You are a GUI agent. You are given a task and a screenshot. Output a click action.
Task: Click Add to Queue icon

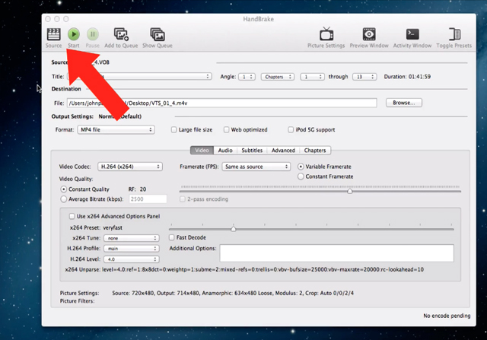click(121, 34)
